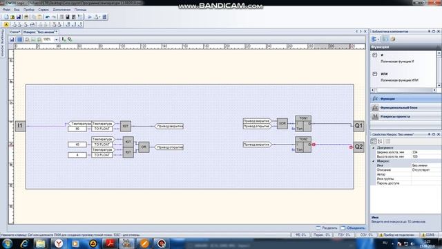442x249 pixels.
Task: Open the Дополнения menu
Action: tap(61, 10)
